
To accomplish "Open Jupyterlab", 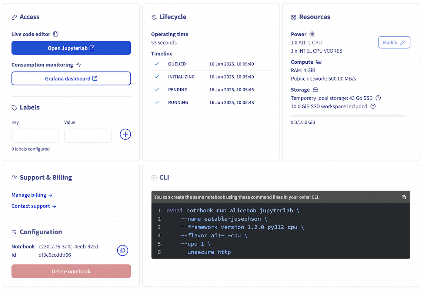I will click(x=71, y=48).
